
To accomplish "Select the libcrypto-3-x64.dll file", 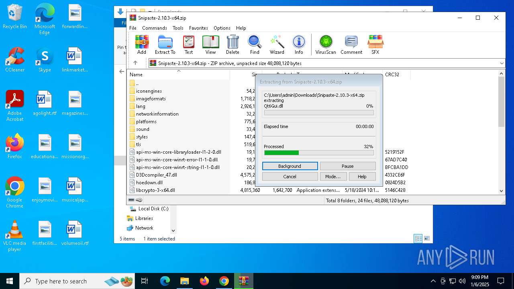I will (155, 190).
